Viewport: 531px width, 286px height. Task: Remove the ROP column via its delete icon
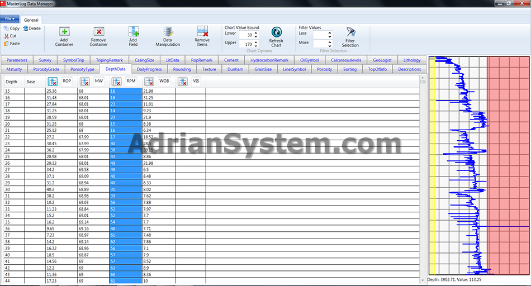click(53, 81)
